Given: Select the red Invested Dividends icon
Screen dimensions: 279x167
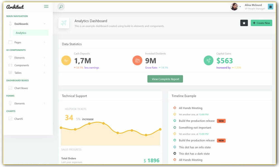Looking at the screenshot, I should [137, 60].
